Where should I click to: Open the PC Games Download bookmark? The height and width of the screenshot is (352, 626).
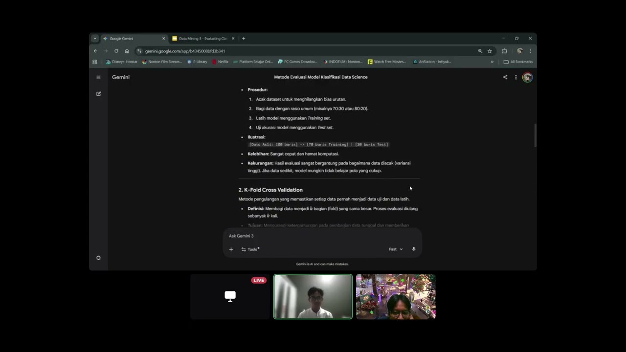[x=297, y=62]
